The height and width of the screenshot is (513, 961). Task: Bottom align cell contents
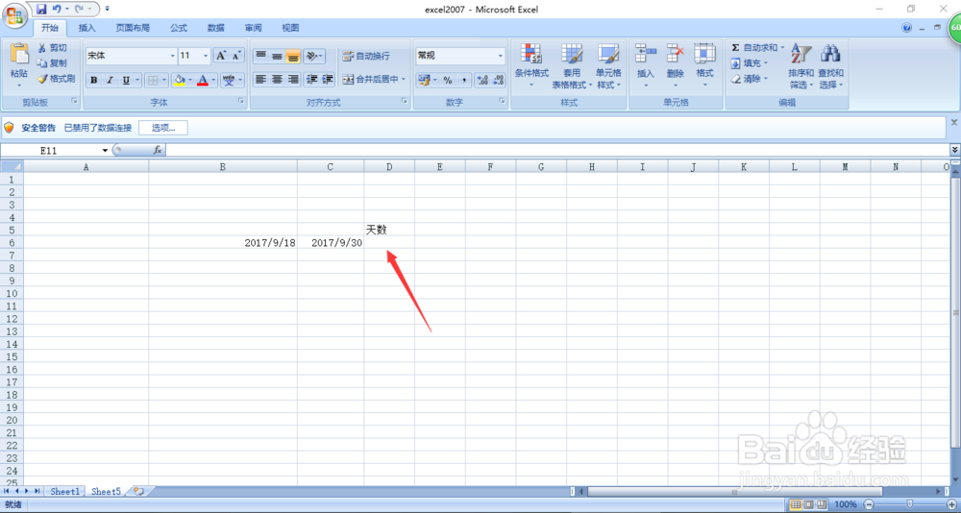[x=293, y=56]
